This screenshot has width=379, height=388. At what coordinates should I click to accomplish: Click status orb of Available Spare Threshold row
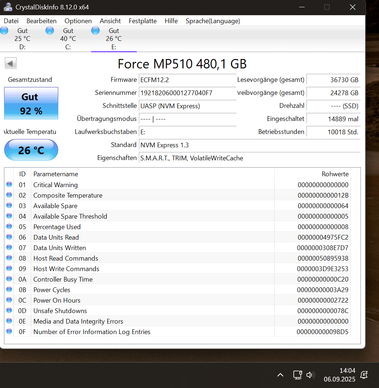point(9,216)
